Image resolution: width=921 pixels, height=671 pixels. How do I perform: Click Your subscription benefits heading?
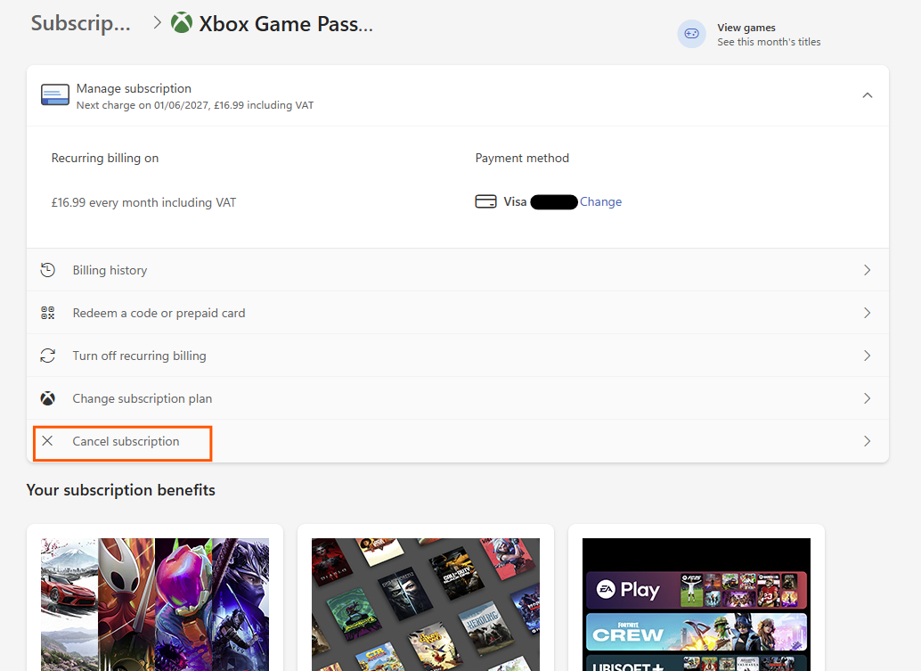point(121,490)
